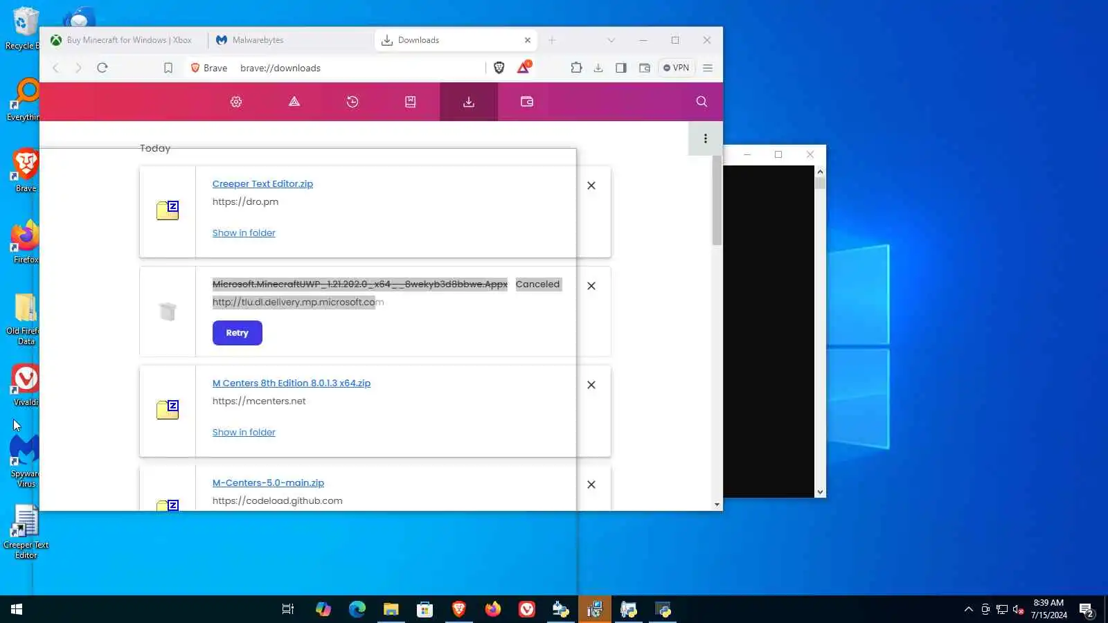Open a new tab with the plus button
The height and width of the screenshot is (623, 1108).
pos(552,40)
